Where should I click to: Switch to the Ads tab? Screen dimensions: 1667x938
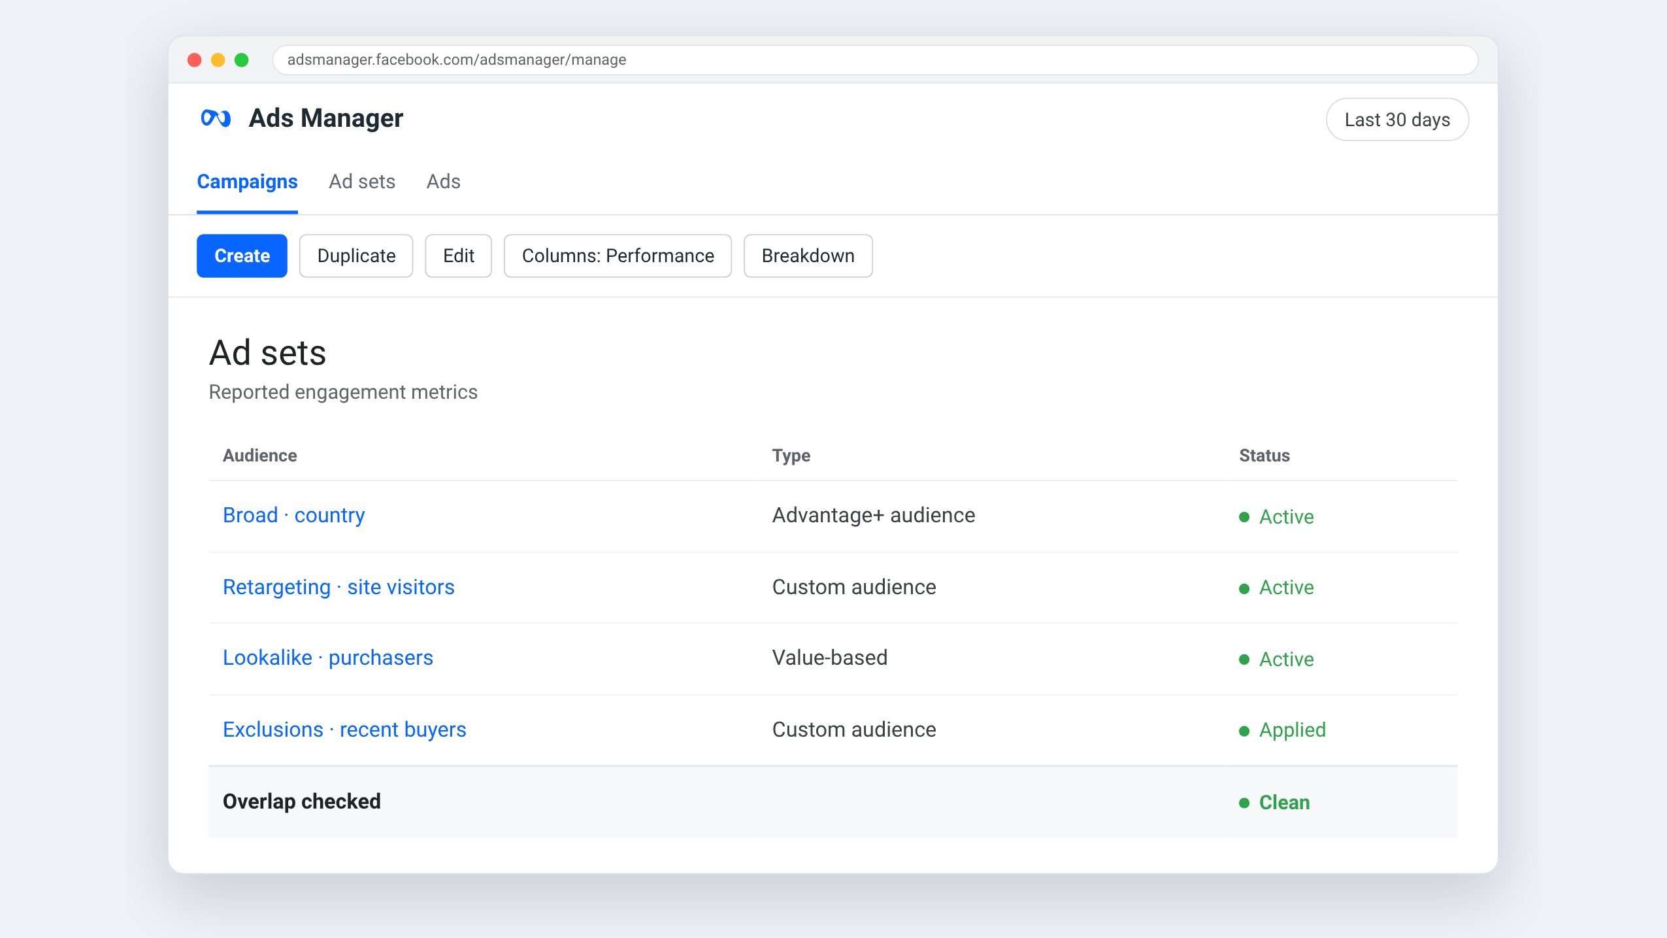coord(443,182)
